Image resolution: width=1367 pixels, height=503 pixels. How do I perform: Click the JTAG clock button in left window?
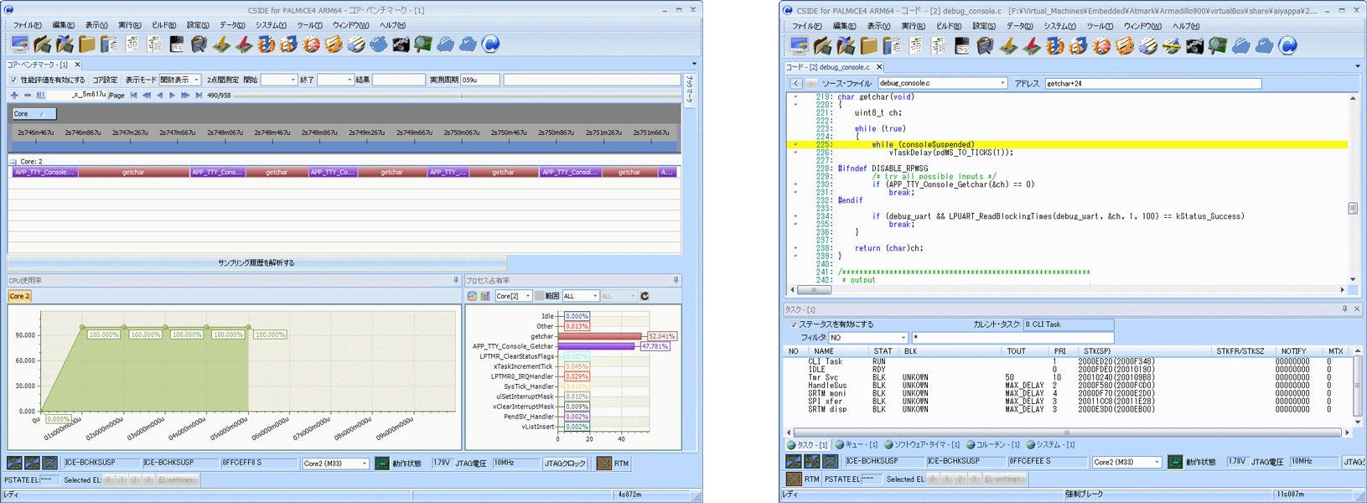[565, 463]
